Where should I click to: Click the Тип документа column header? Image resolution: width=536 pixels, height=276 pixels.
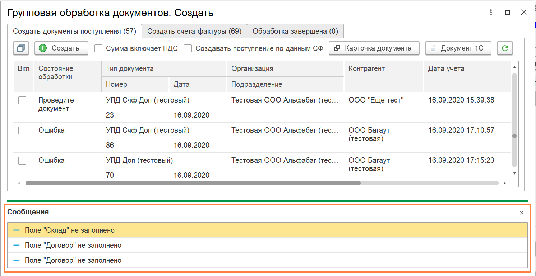point(164,68)
